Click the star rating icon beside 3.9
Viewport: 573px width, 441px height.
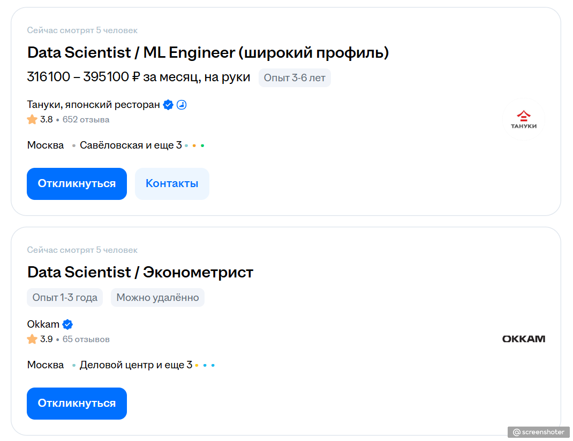pyautogui.click(x=32, y=339)
